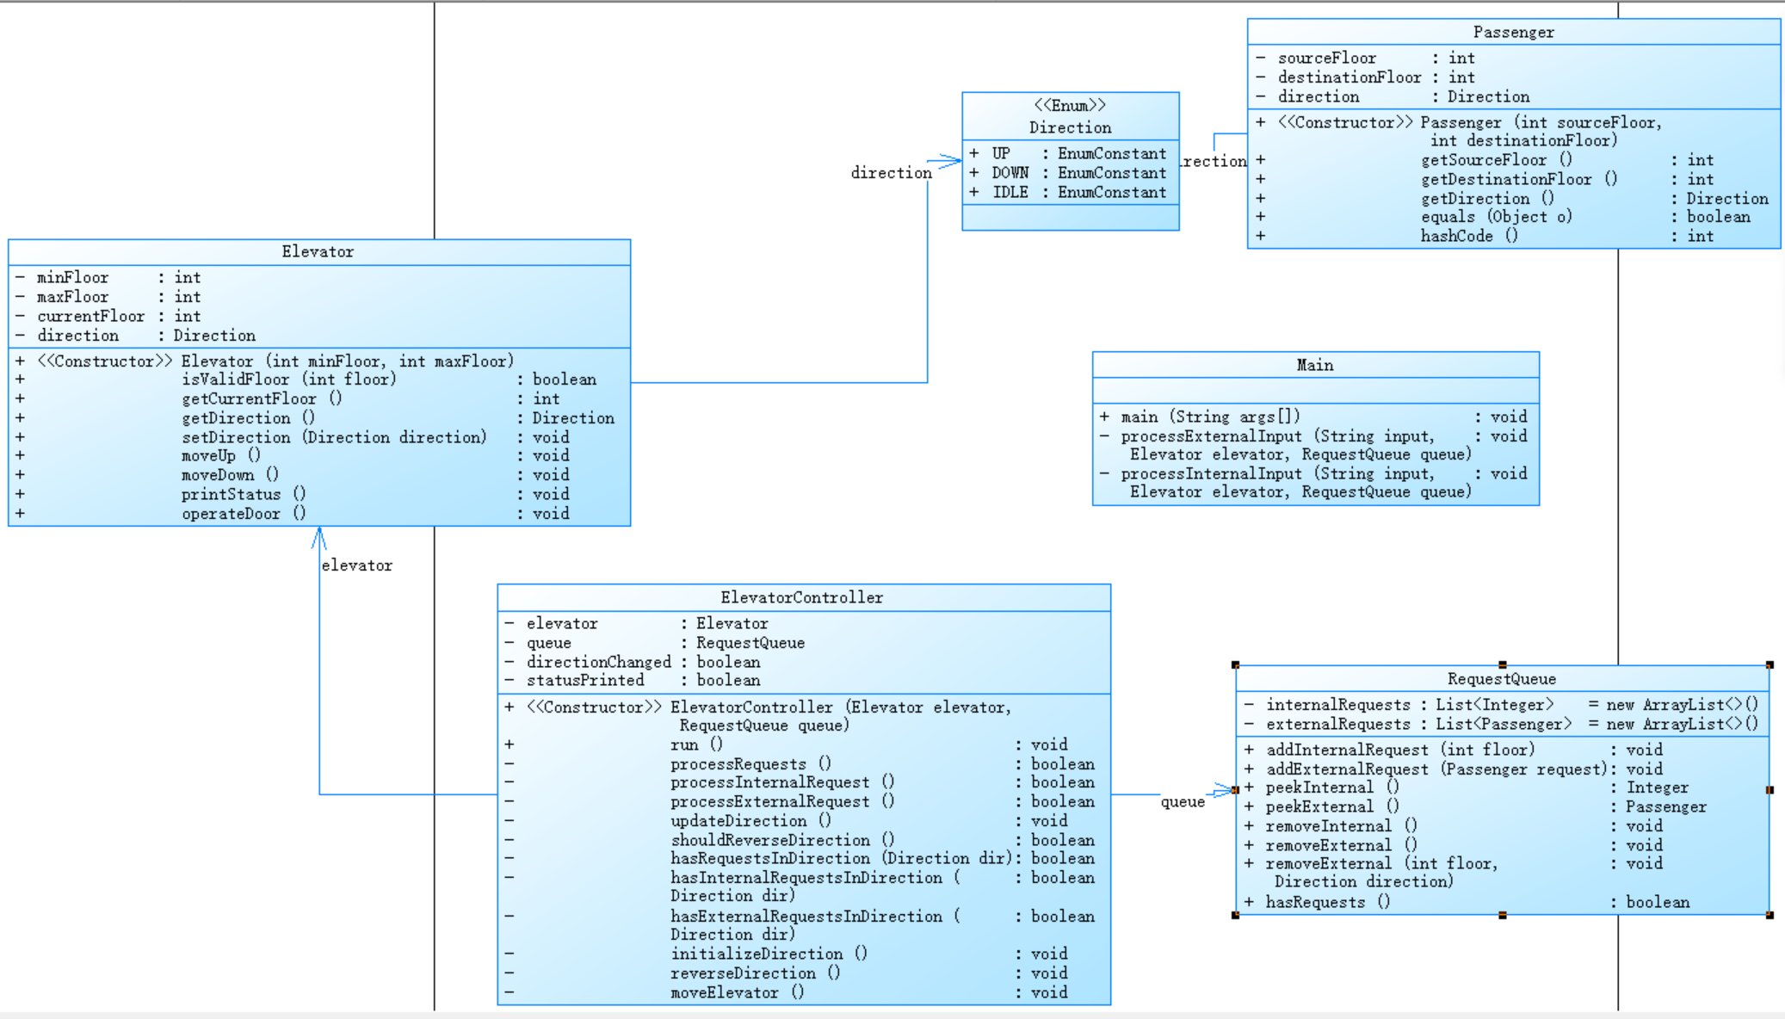The width and height of the screenshot is (1785, 1019).
Task: Click the direction label left of the Direction enum
Action: [891, 173]
